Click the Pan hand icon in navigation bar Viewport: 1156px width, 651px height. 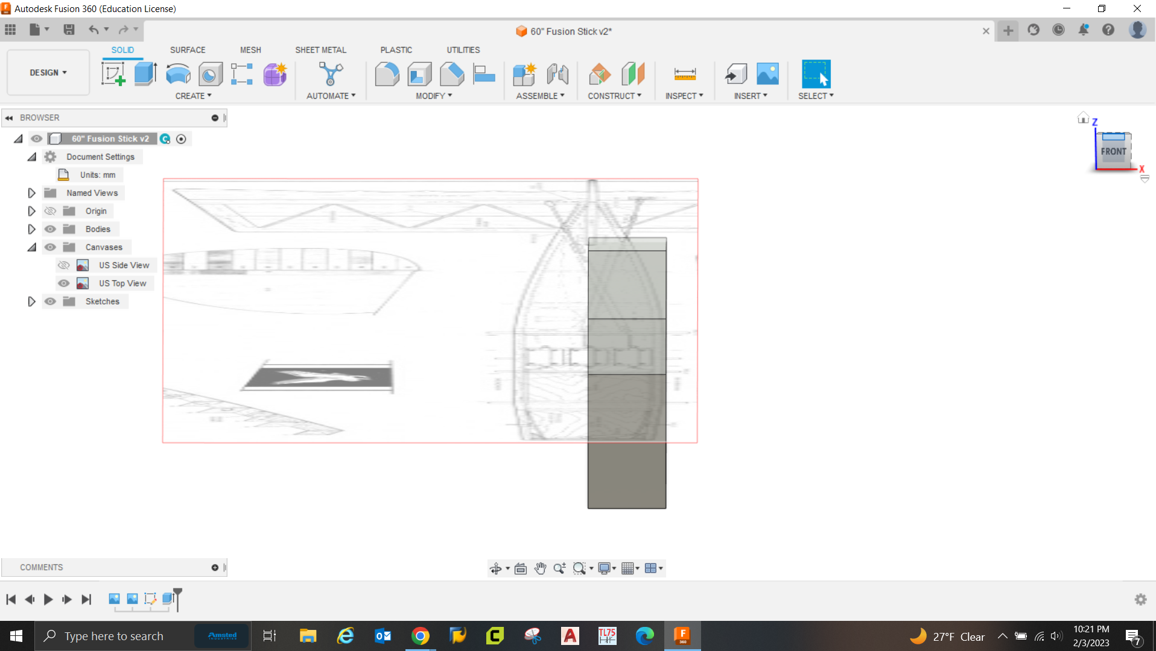(x=540, y=568)
